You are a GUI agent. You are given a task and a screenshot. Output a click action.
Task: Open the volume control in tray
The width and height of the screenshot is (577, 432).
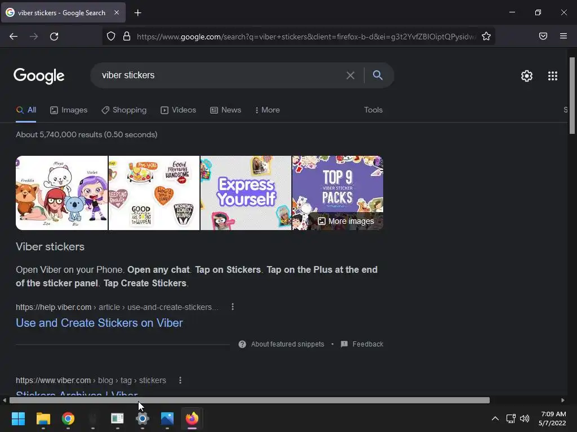pyautogui.click(x=525, y=418)
